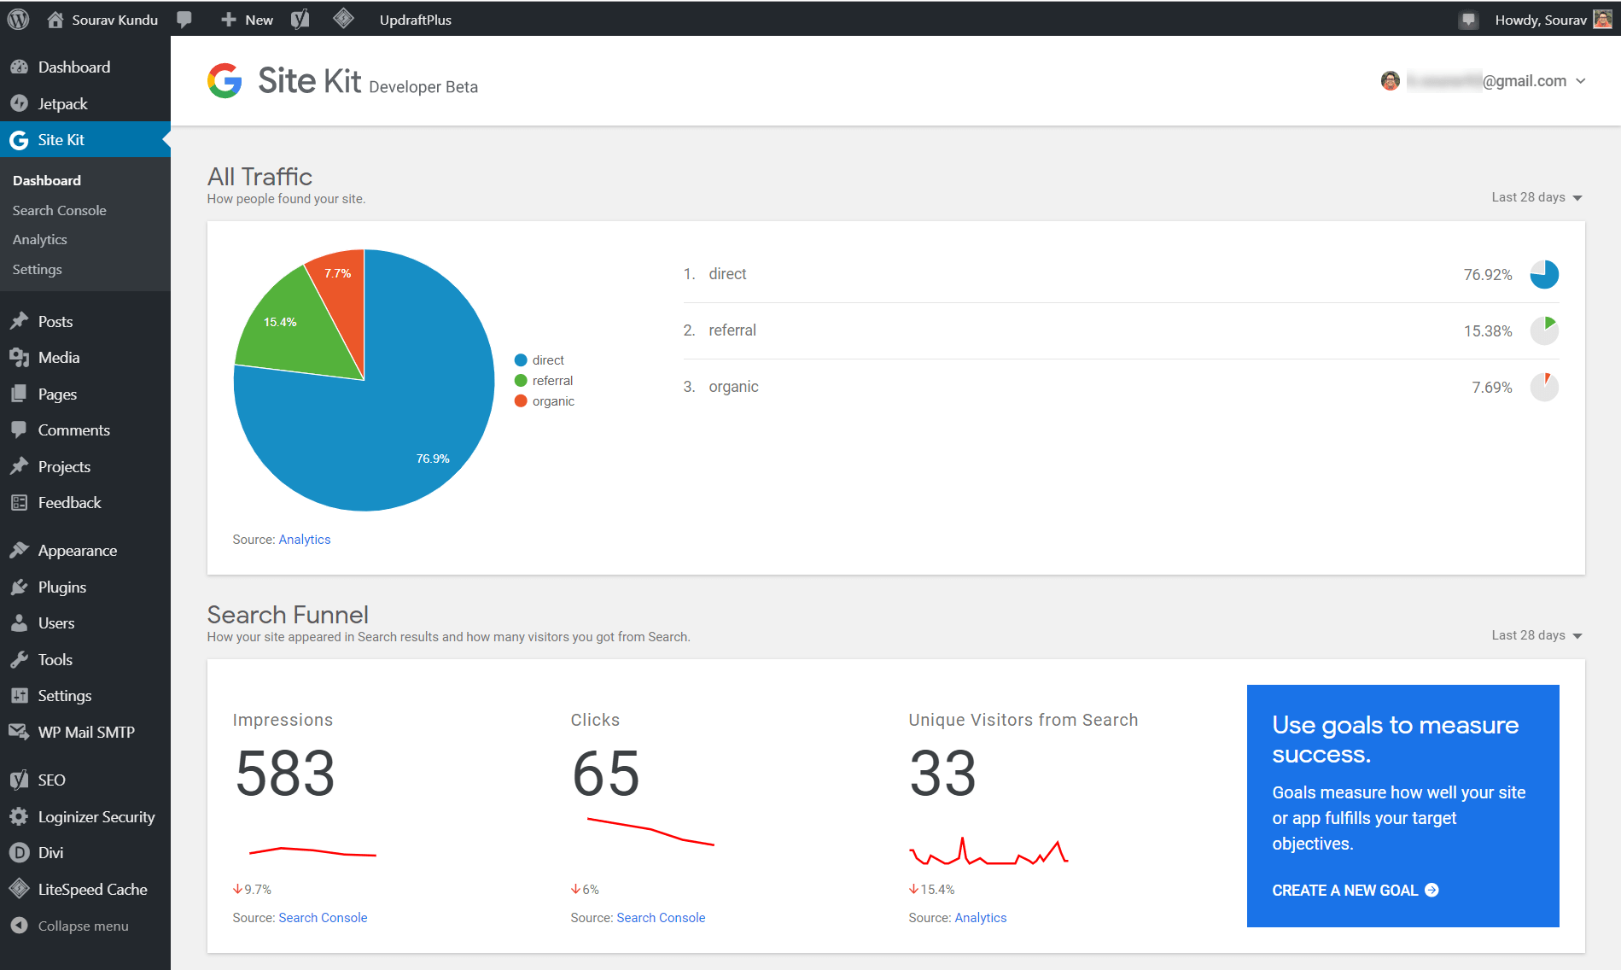Open Search Funnel Last 28 days dropdown

point(1536,635)
